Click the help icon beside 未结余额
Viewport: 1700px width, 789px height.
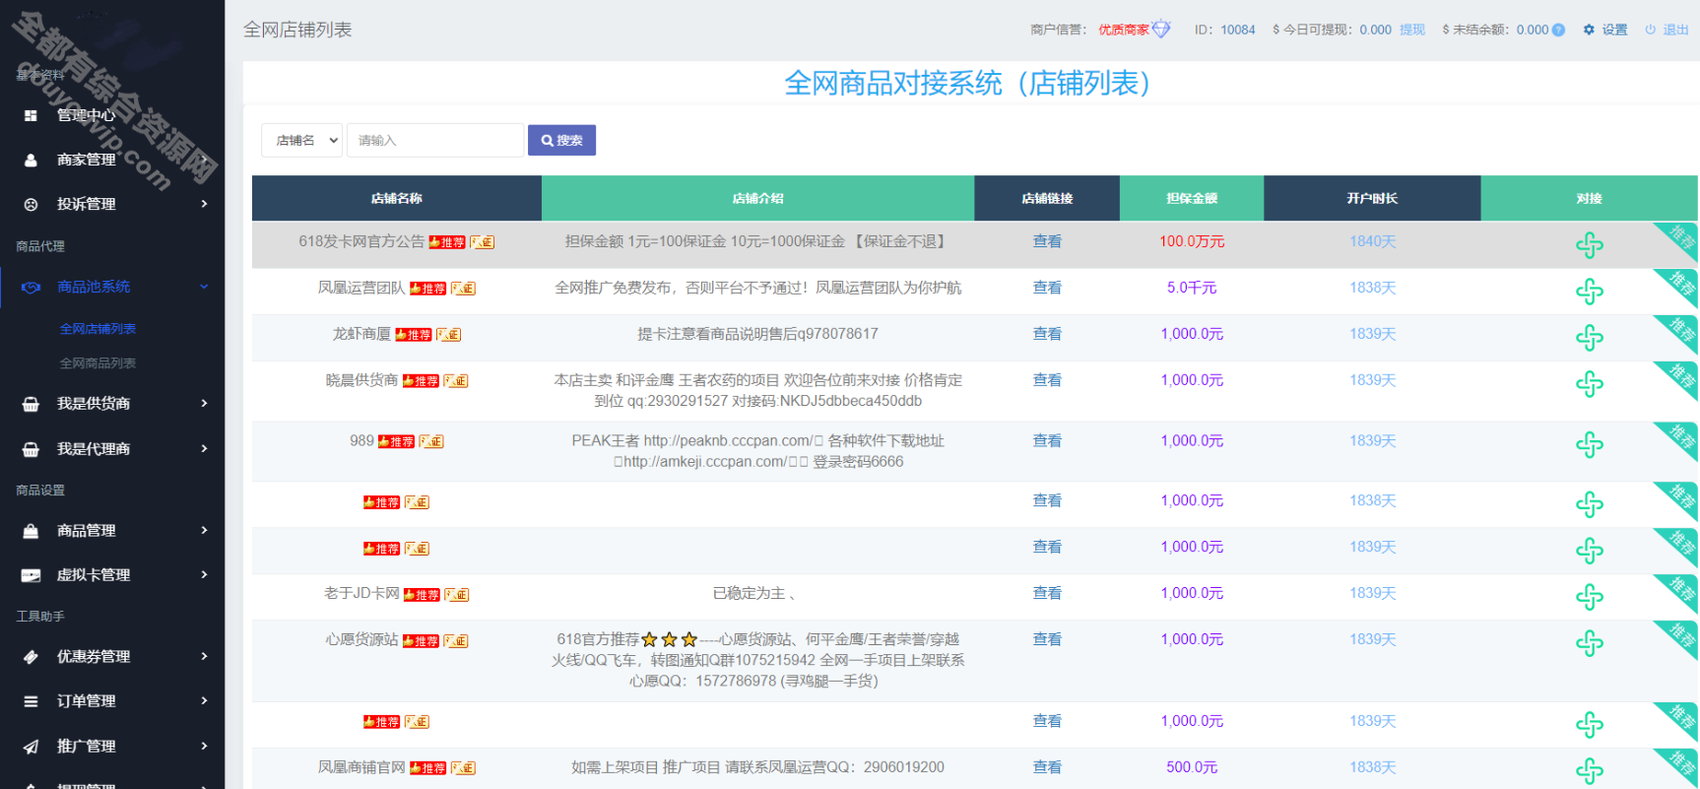pos(1558,30)
